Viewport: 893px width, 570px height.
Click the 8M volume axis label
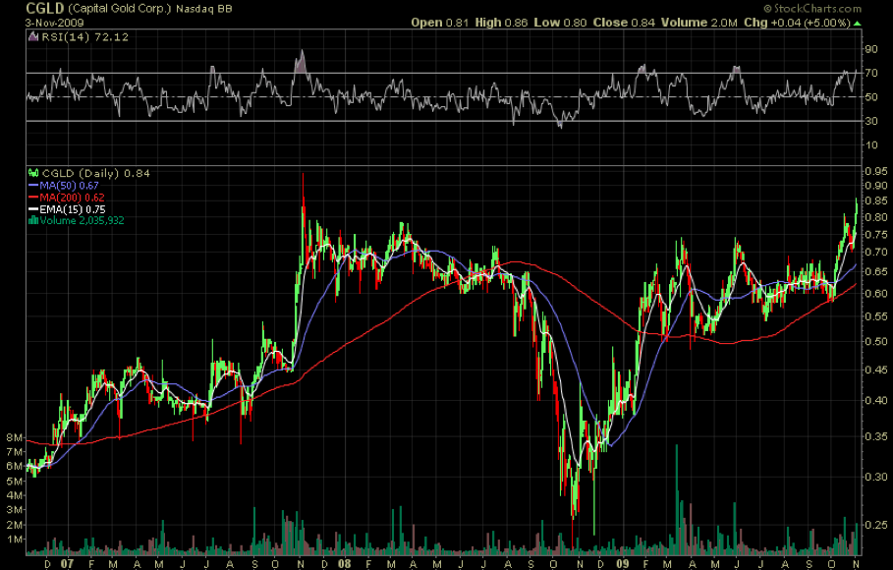point(14,437)
